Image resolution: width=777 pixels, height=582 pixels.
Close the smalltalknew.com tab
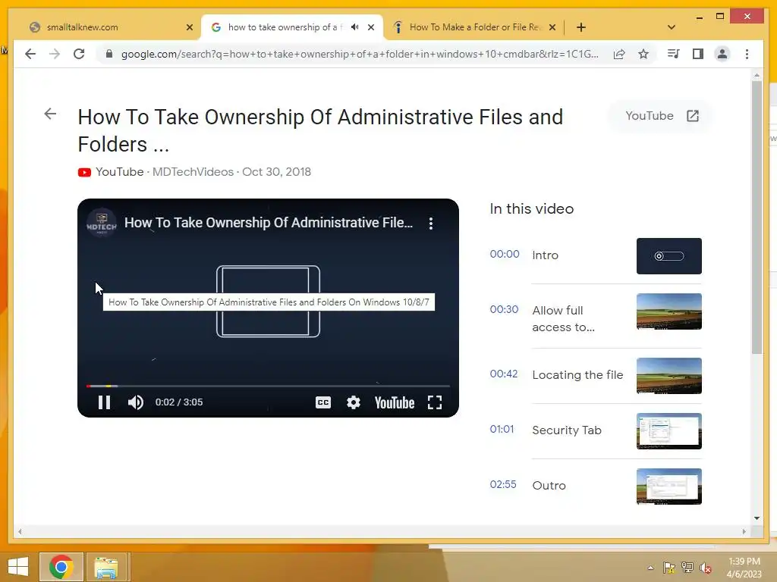189,27
